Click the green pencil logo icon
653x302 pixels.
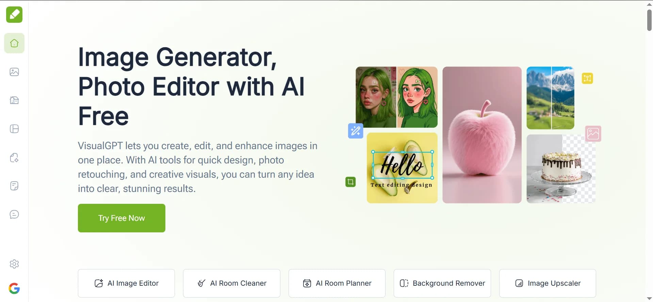(x=14, y=15)
